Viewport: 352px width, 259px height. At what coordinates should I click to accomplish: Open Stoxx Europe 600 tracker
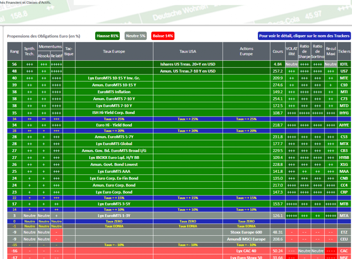246,232
